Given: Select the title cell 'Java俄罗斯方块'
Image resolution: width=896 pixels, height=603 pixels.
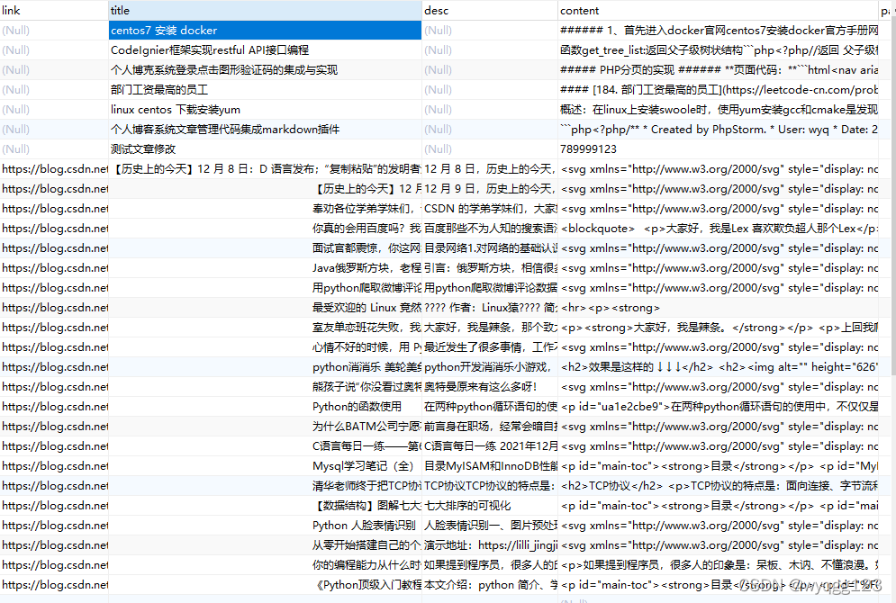Looking at the screenshot, I should coord(265,268).
